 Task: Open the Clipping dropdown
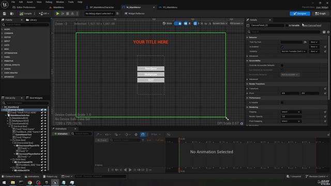tap(291, 112)
